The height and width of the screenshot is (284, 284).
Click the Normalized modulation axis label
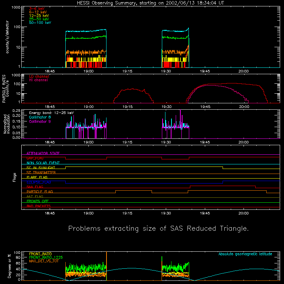point(6,124)
